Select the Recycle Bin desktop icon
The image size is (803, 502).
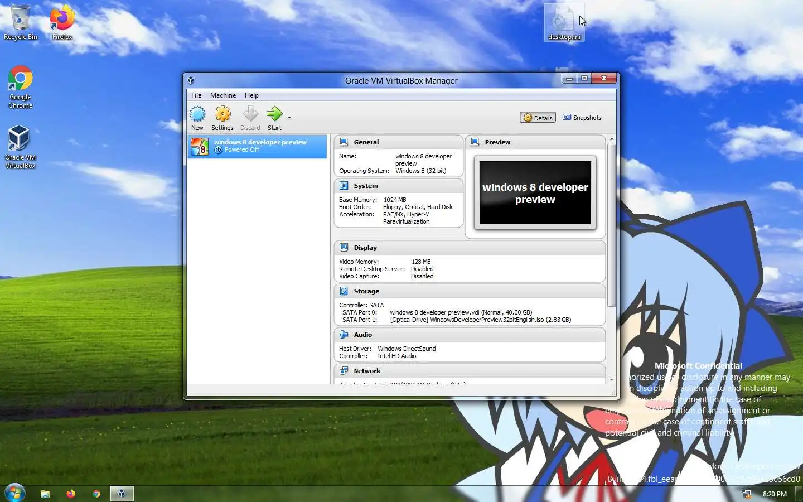[20, 22]
